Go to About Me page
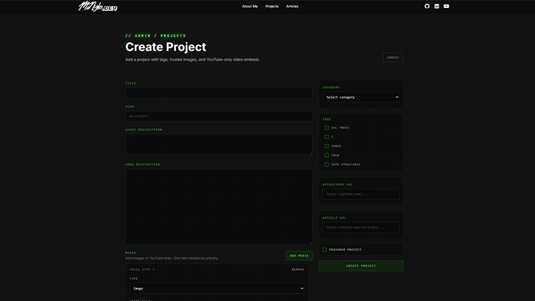This screenshot has height=301, width=535. click(x=249, y=7)
